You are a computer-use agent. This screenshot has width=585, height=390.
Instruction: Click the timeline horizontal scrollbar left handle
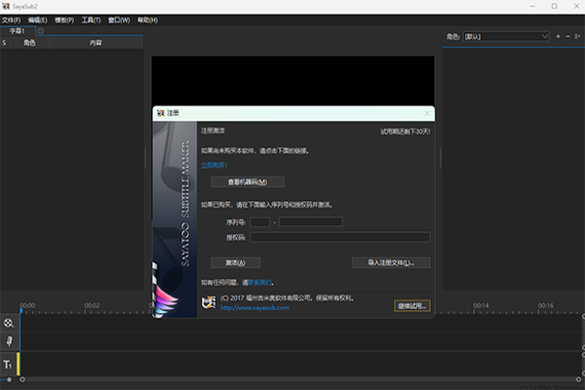[x=22, y=379]
